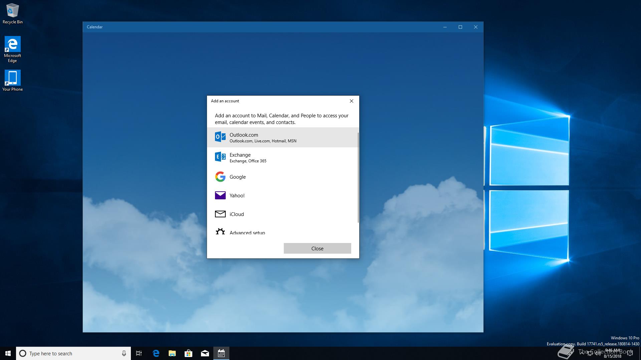Click the dialog's vertical scrollbar
This screenshot has width=641, height=360.
click(358, 177)
